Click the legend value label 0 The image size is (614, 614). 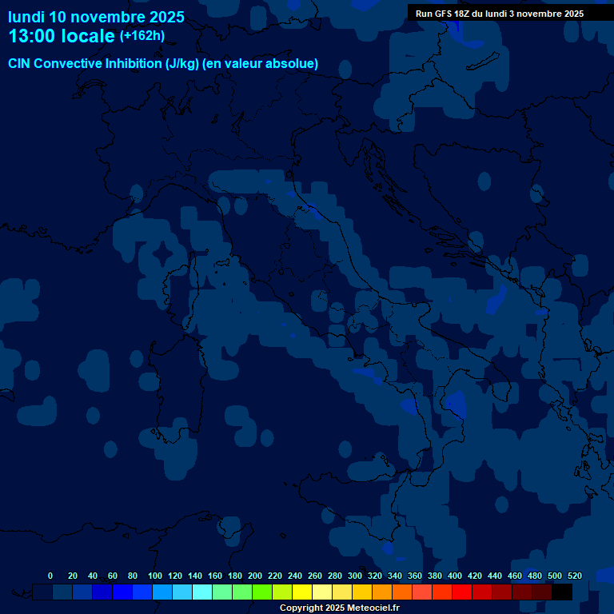point(50,576)
